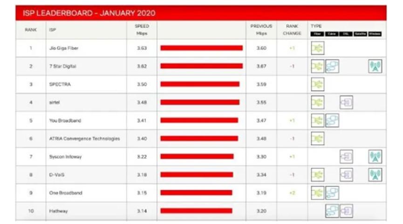This screenshot has width=403, height=224.
Task: Click the ISP column header
Action: pyautogui.click(x=53, y=30)
